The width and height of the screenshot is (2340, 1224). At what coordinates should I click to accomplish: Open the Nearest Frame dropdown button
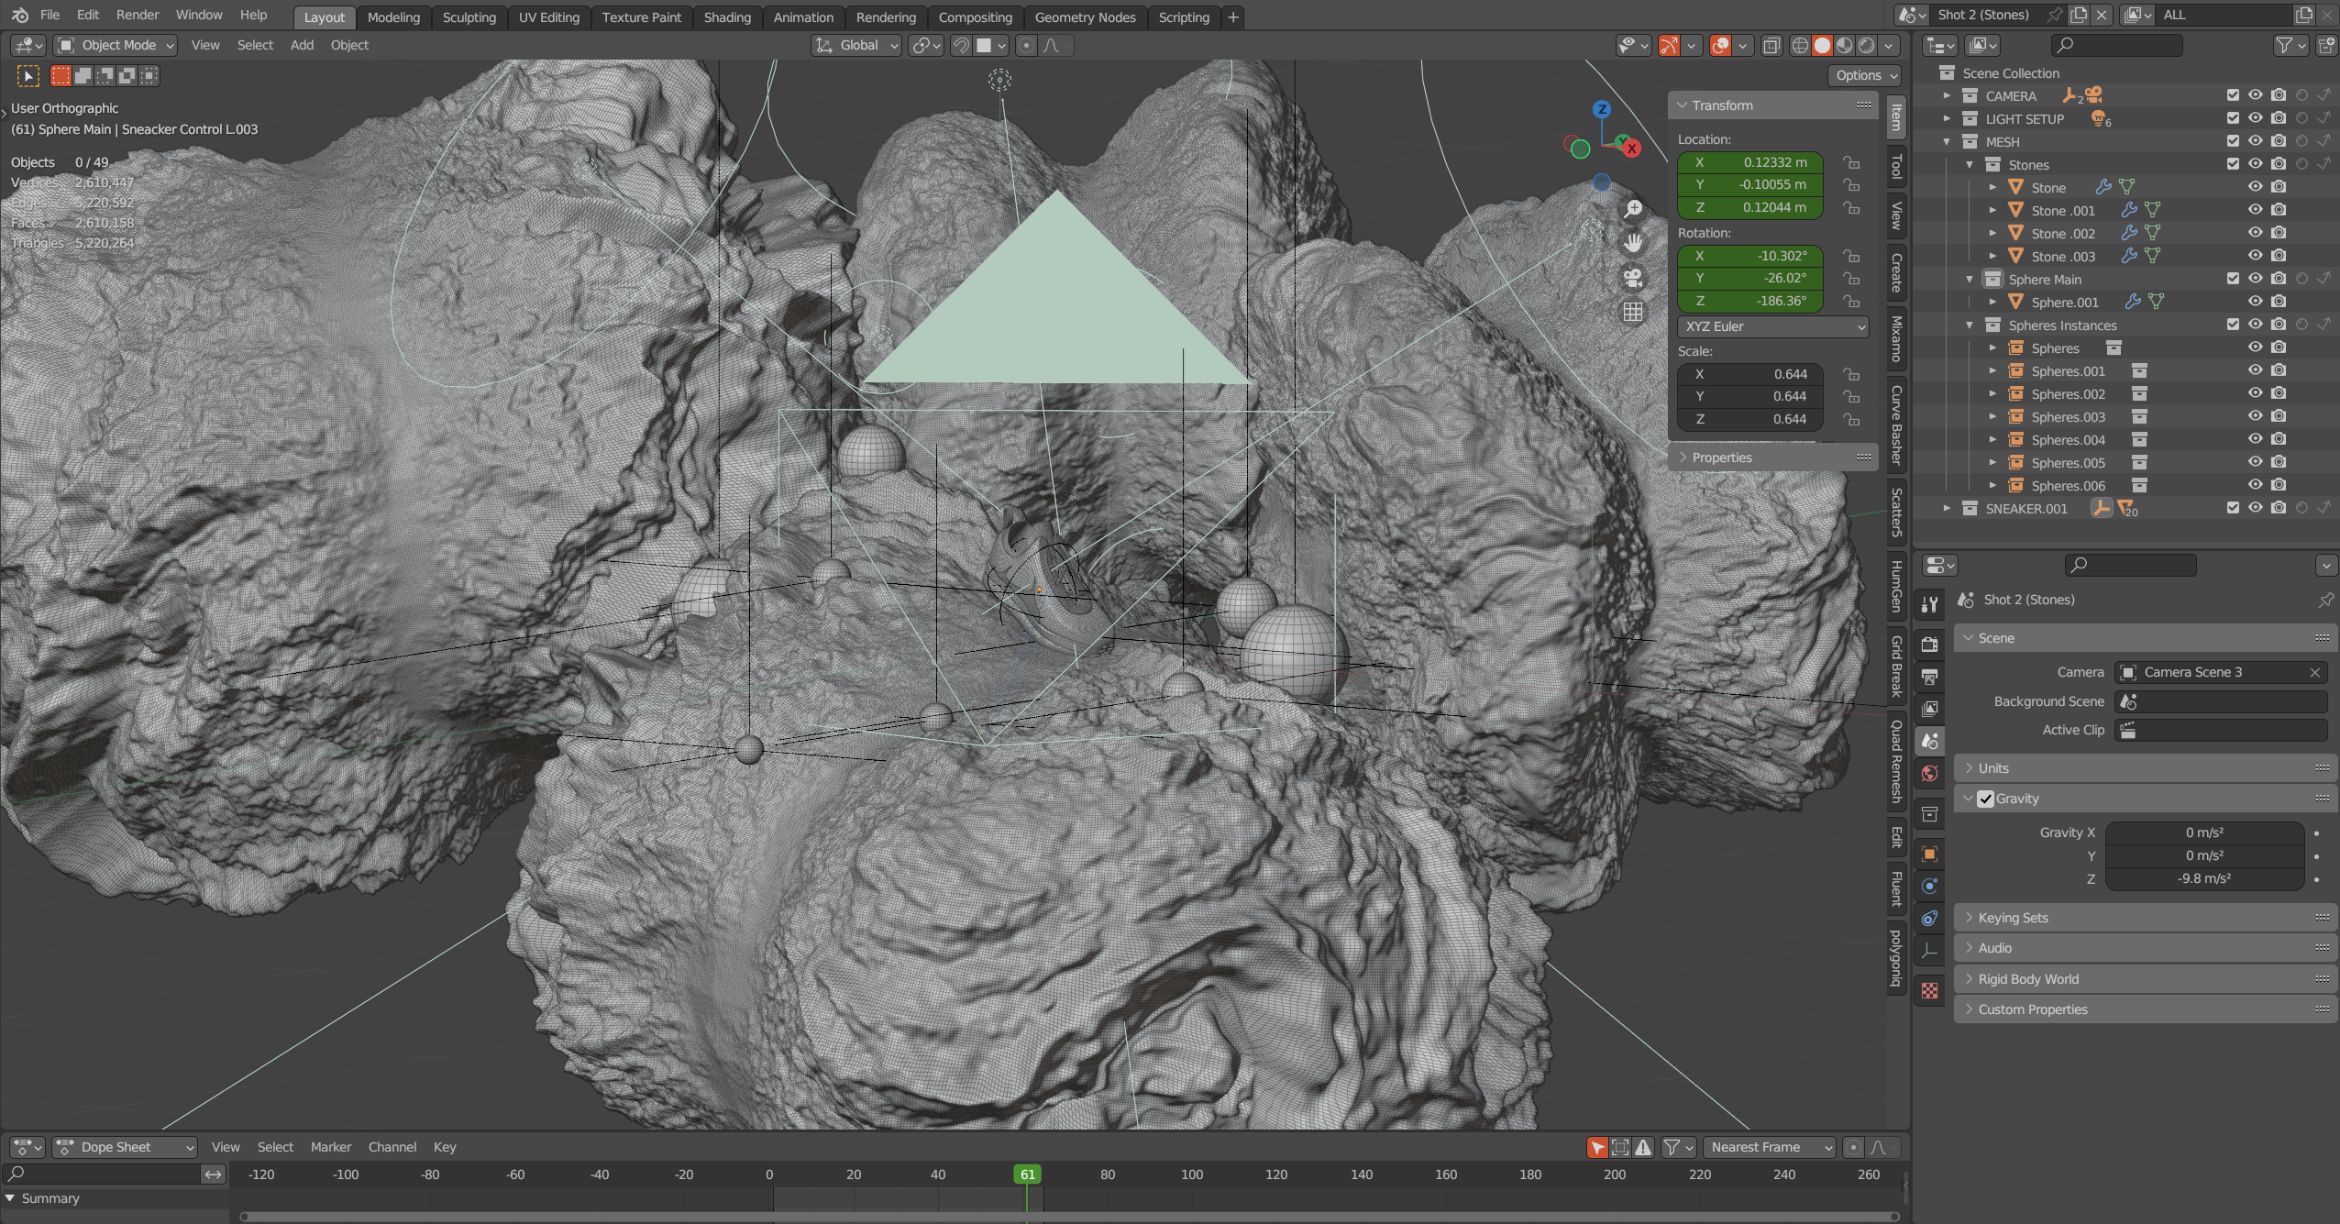[x=1770, y=1147]
